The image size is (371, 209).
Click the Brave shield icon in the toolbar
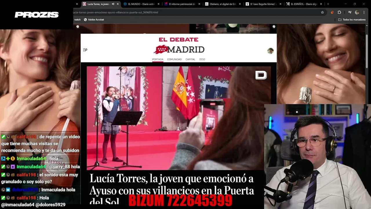tap(332, 12)
